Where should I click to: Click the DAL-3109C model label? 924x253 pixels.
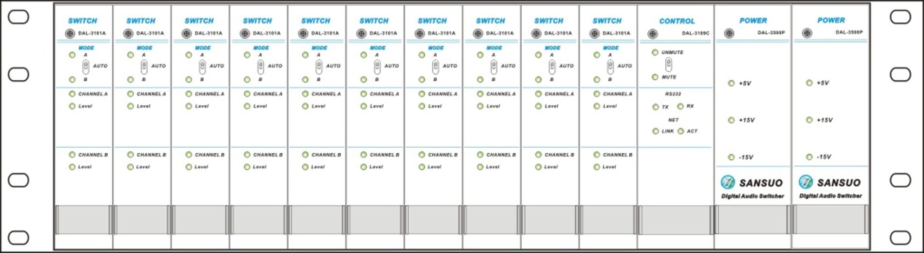click(695, 33)
